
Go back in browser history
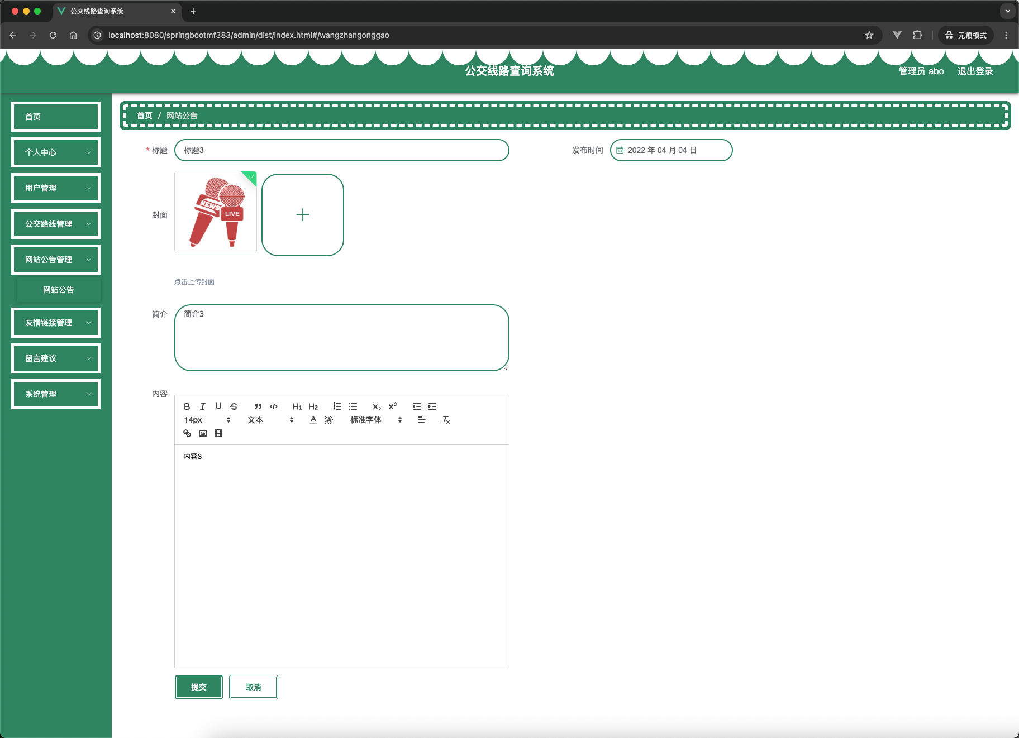coord(13,35)
